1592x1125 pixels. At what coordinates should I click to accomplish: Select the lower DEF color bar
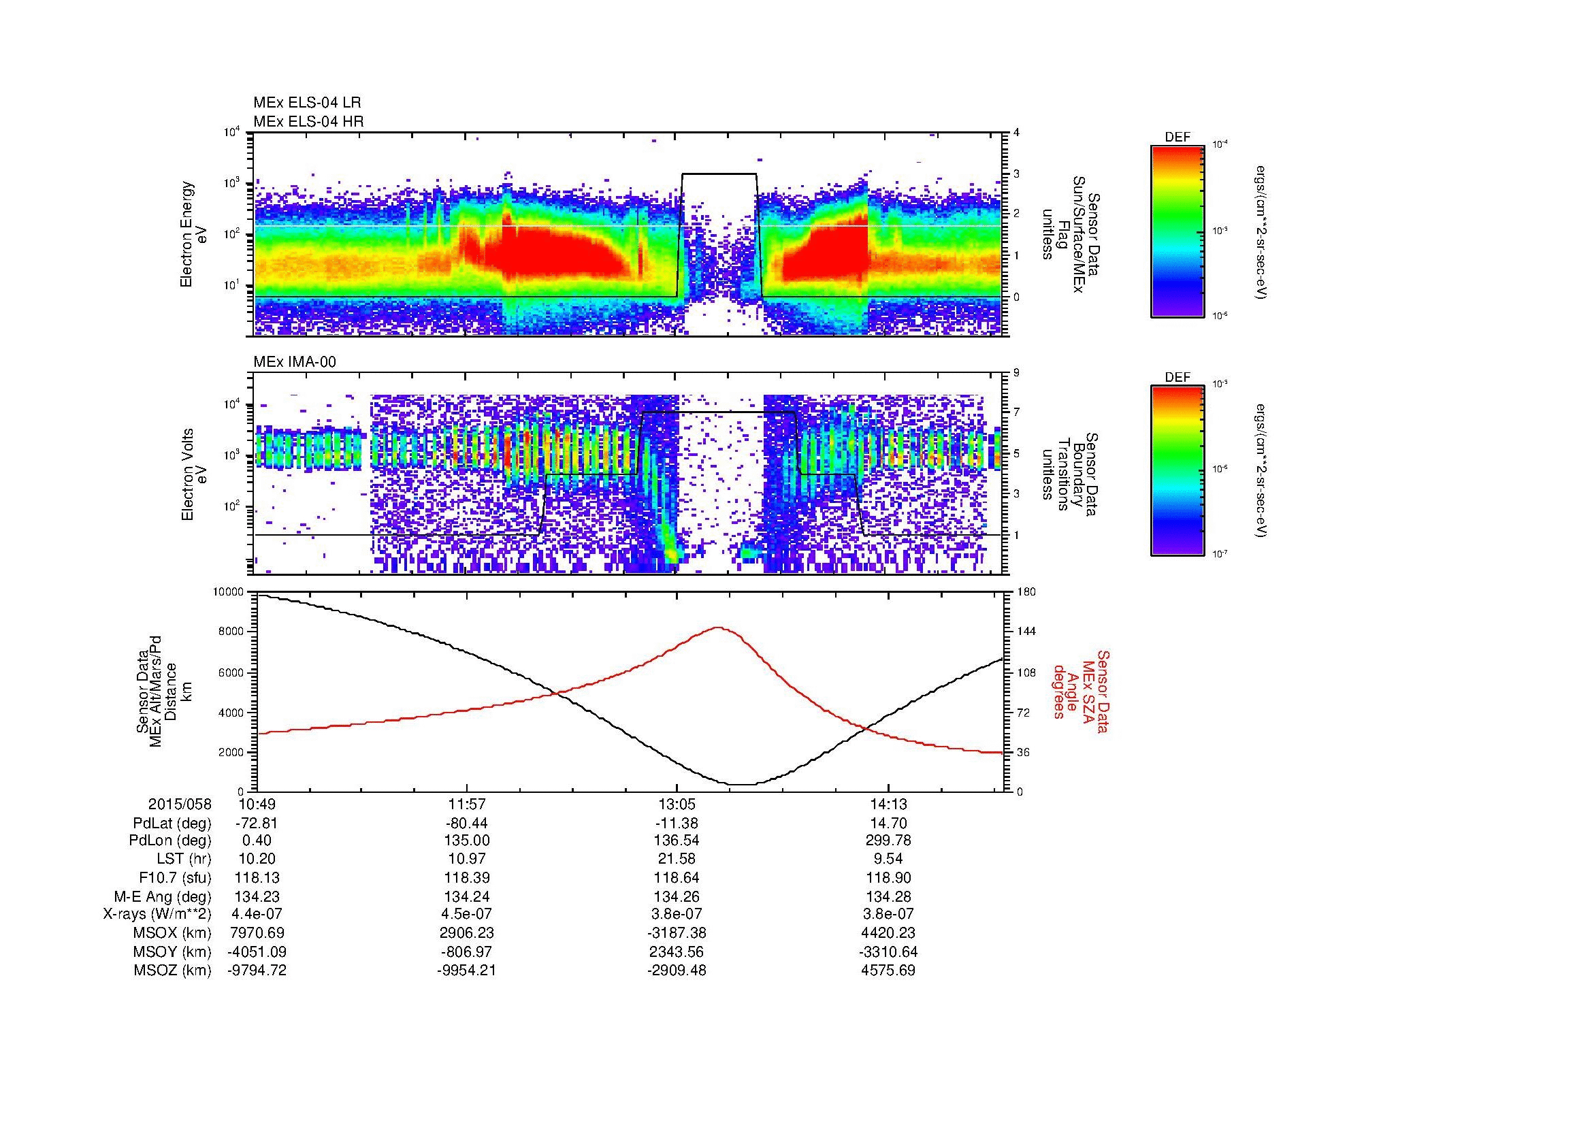tap(1177, 471)
